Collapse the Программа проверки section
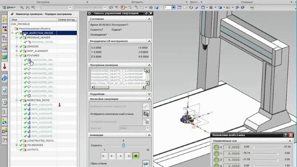 coord(149,65)
